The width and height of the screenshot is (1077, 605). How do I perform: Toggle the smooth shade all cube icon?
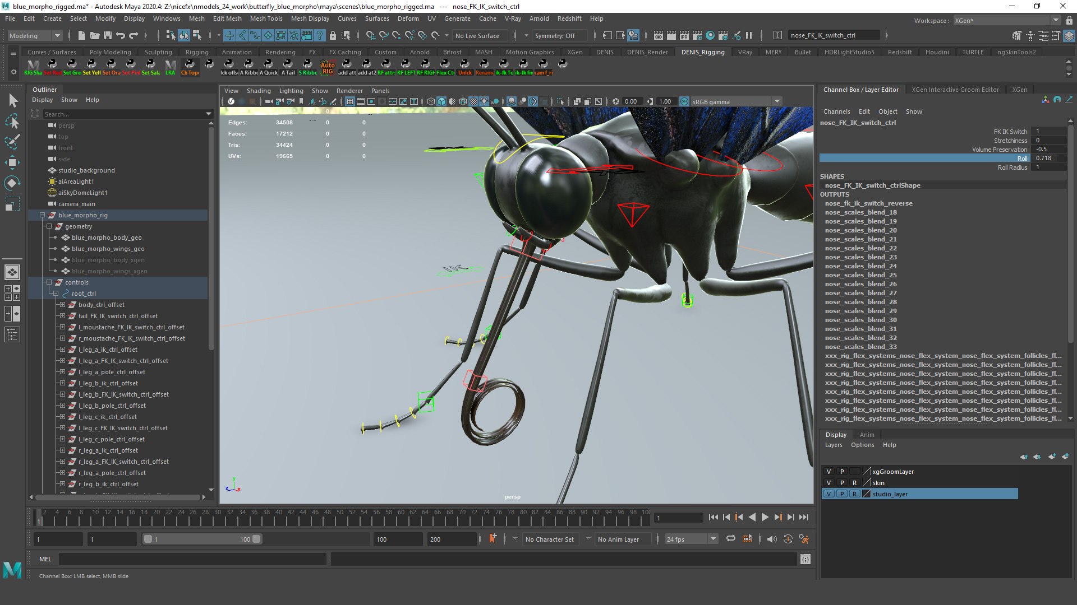click(441, 101)
